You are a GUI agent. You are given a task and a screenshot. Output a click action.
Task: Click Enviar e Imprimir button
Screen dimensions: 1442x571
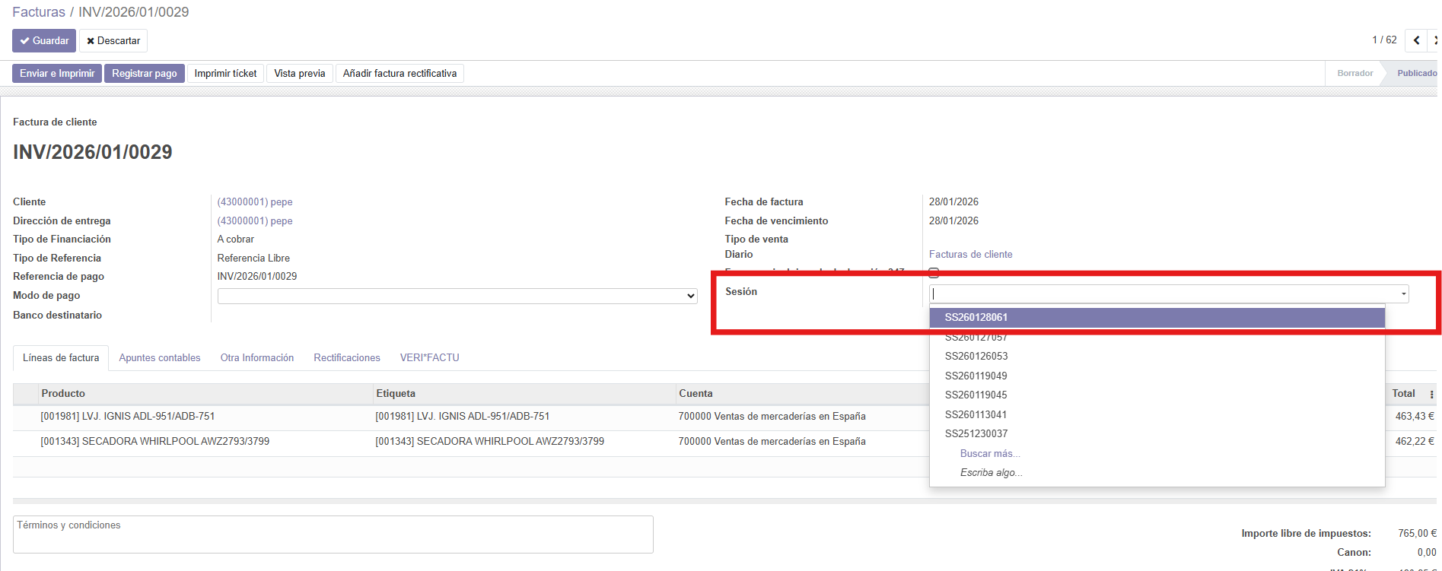[57, 73]
